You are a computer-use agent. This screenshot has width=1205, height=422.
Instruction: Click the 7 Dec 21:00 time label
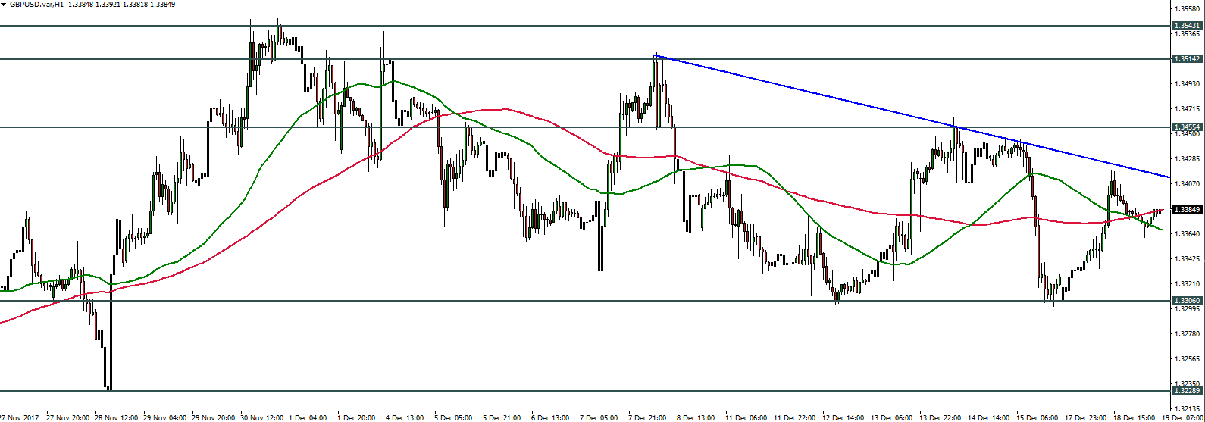[648, 417]
